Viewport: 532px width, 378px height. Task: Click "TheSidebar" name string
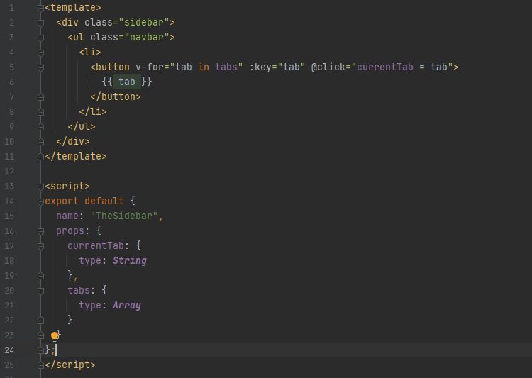coord(124,216)
